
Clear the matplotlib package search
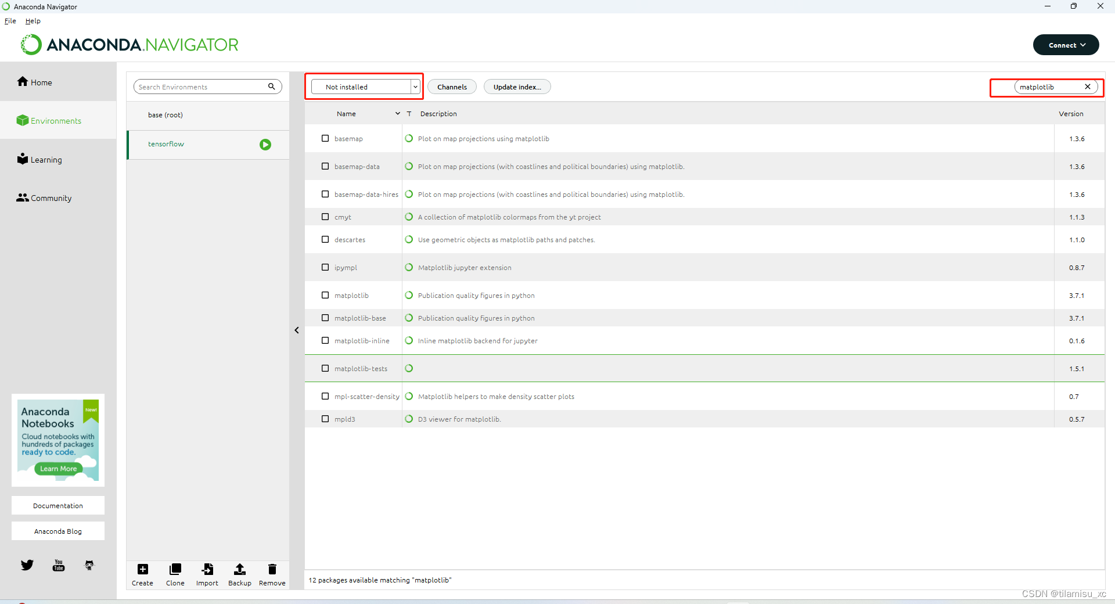(x=1088, y=87)
